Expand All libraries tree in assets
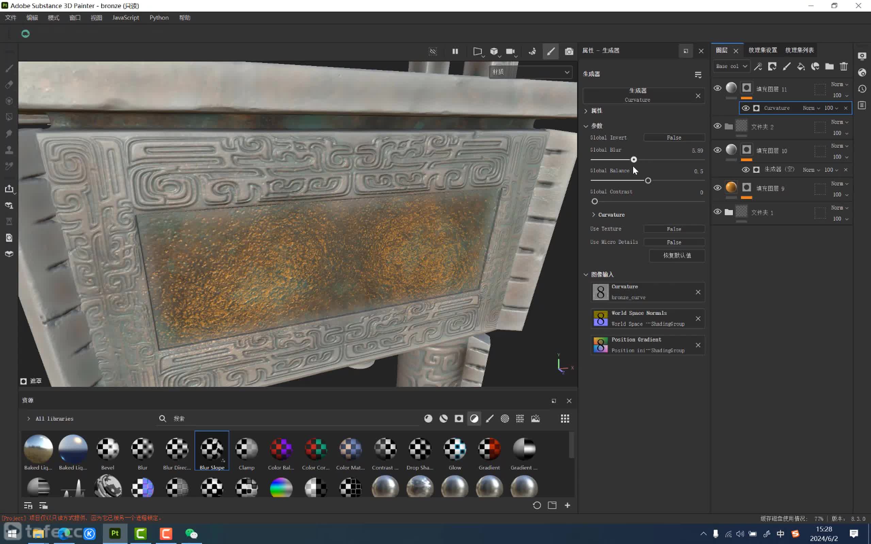 pos(29,419)
